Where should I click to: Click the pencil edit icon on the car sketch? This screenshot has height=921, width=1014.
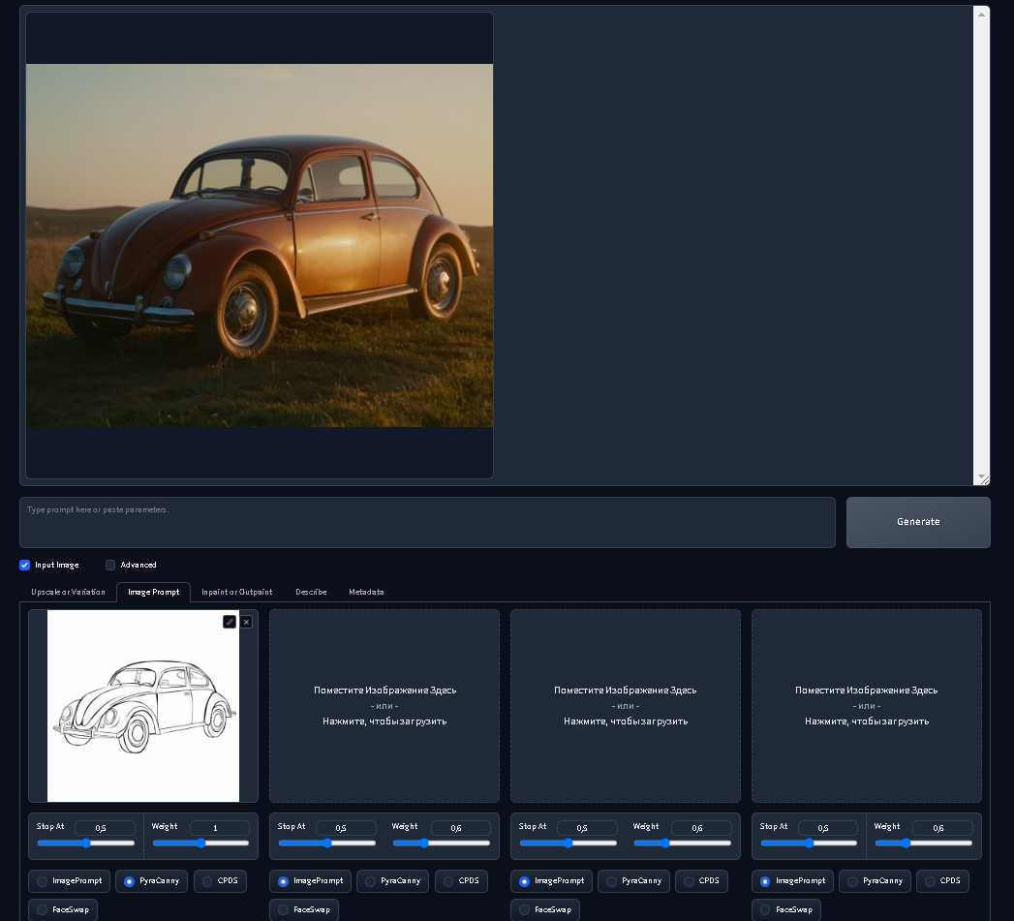point(230,622)
